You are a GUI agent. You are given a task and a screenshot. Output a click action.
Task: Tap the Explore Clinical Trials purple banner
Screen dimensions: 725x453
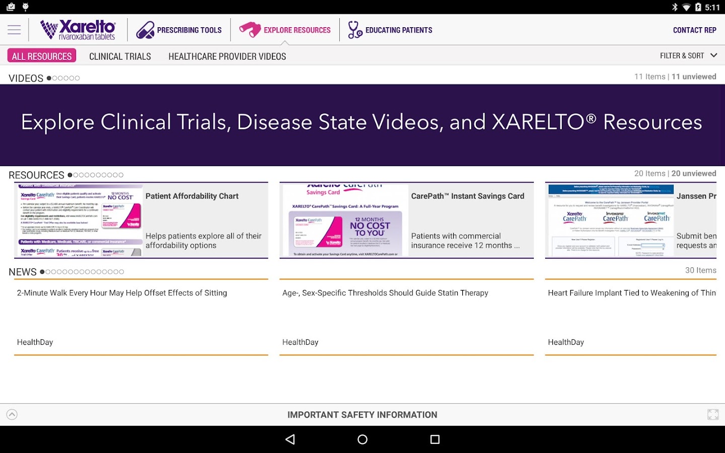click(x=362, y=125)
